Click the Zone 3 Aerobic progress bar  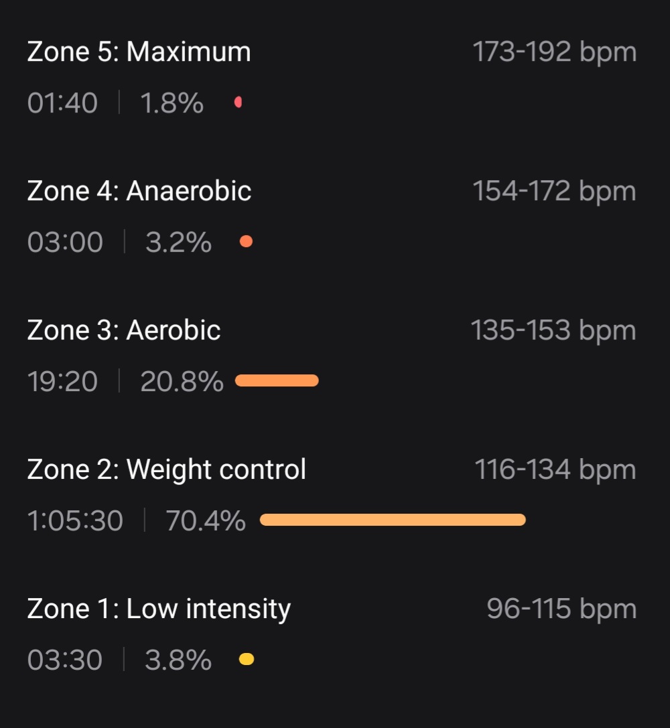(277, 380)
